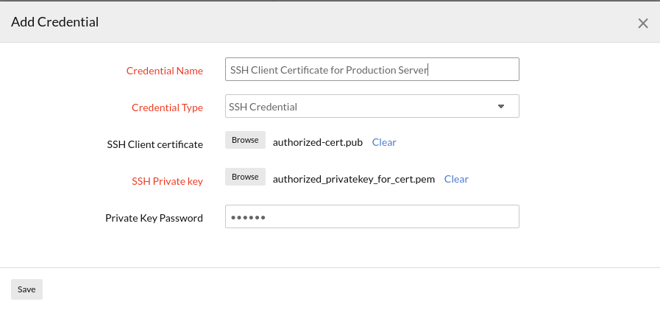Click the Private Key Password label
This screenshot has height=310, width=660.
(154, 218)
